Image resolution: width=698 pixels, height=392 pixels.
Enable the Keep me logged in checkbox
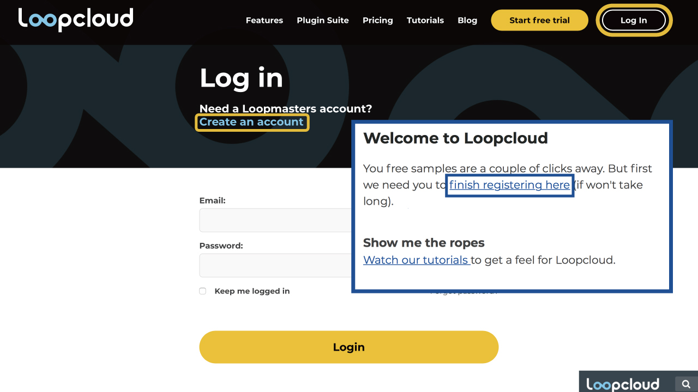tap(202, 291)
